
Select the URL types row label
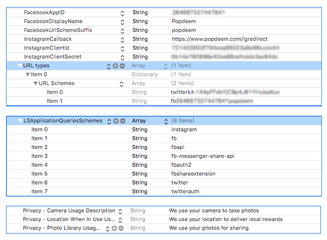point(36,65)
